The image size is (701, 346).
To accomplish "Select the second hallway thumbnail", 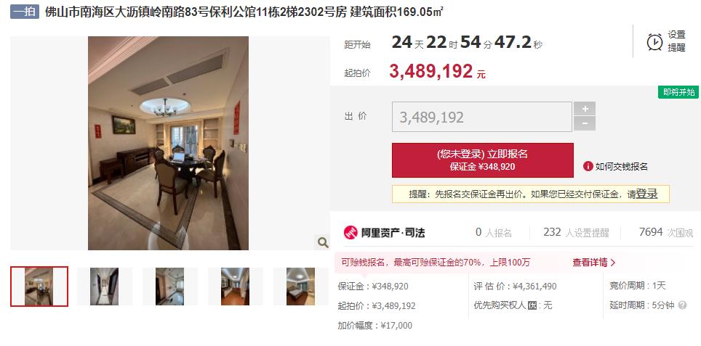I will point(105,287).
